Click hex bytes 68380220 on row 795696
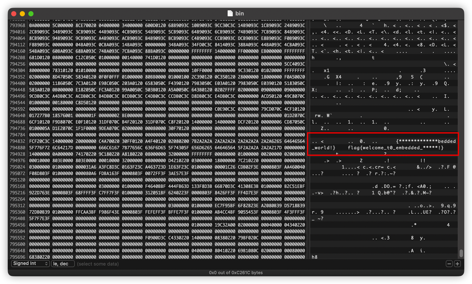Image resolution: width=472 pixels, height=284 pixels. pyautogui.click(x=38, y=257)
